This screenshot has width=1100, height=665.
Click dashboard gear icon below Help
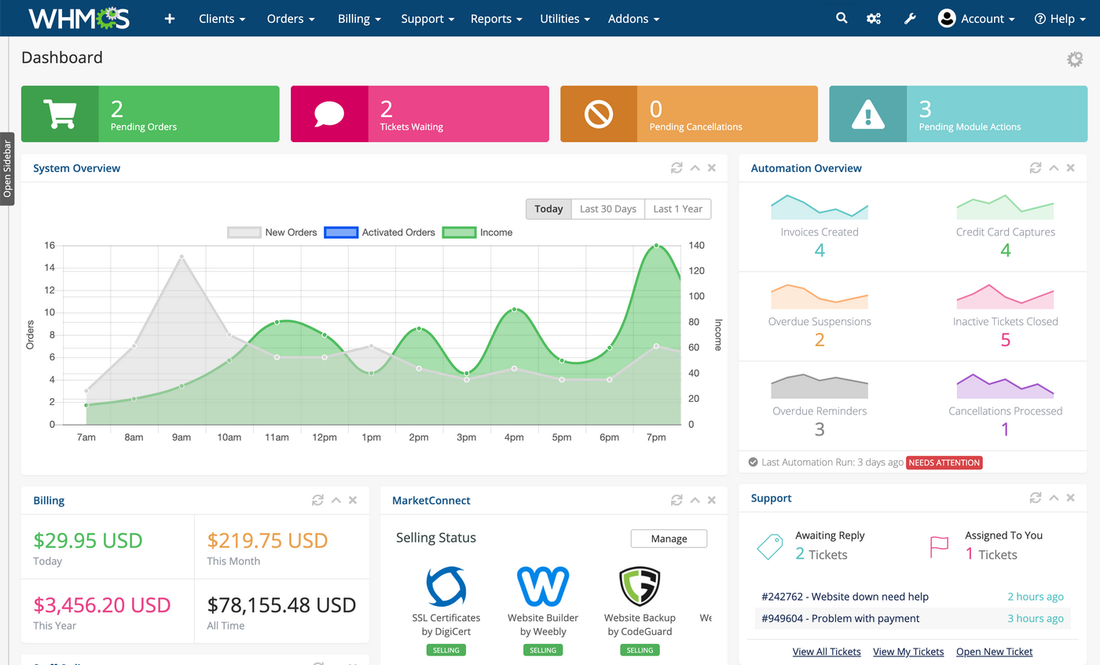1074,59
